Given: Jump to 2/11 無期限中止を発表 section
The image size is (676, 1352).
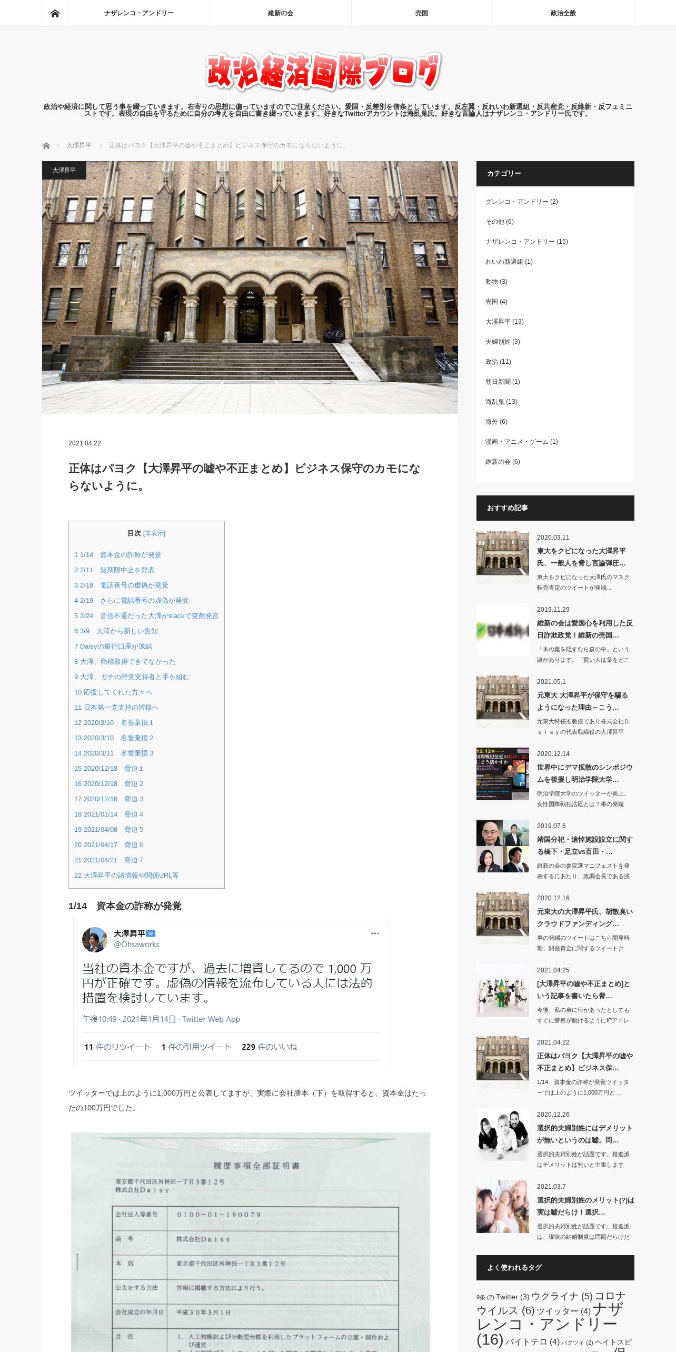Looking at the screenshot, I should pyautogui.click(x=114, y=570).
